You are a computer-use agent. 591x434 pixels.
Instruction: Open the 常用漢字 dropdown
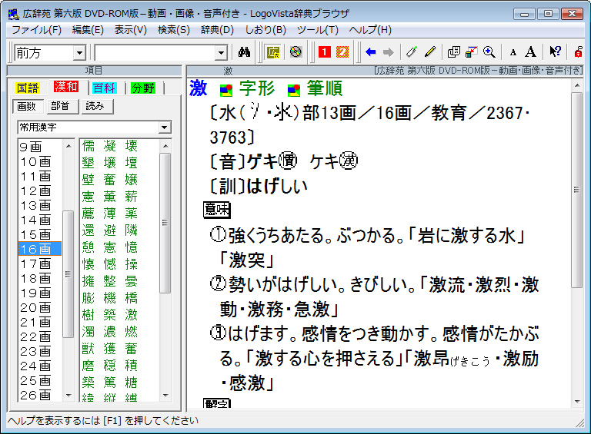click(x=165, y=128)
